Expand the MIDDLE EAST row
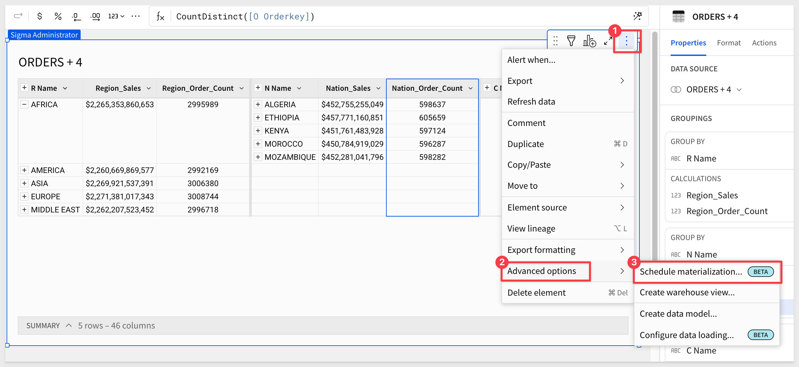The height and width of the screenshot is (367, 799). [24, 209]
